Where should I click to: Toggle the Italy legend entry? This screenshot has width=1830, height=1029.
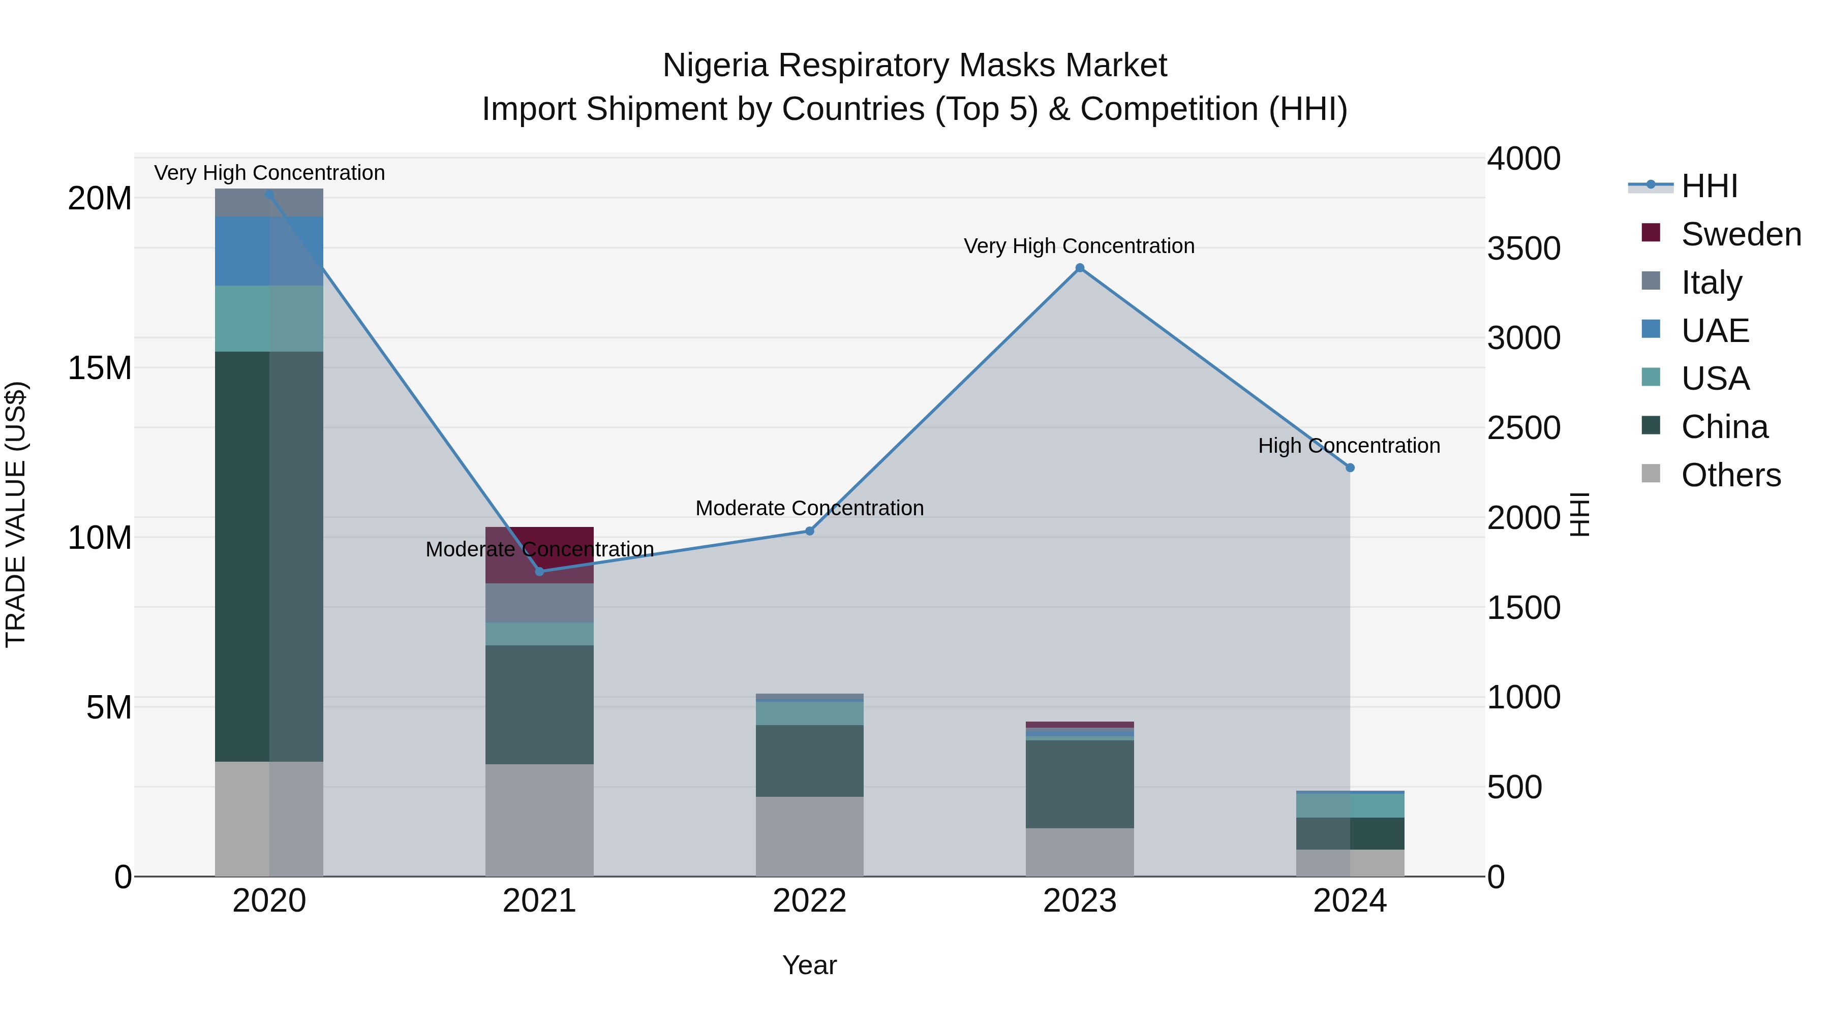[x=1691, y=282]
